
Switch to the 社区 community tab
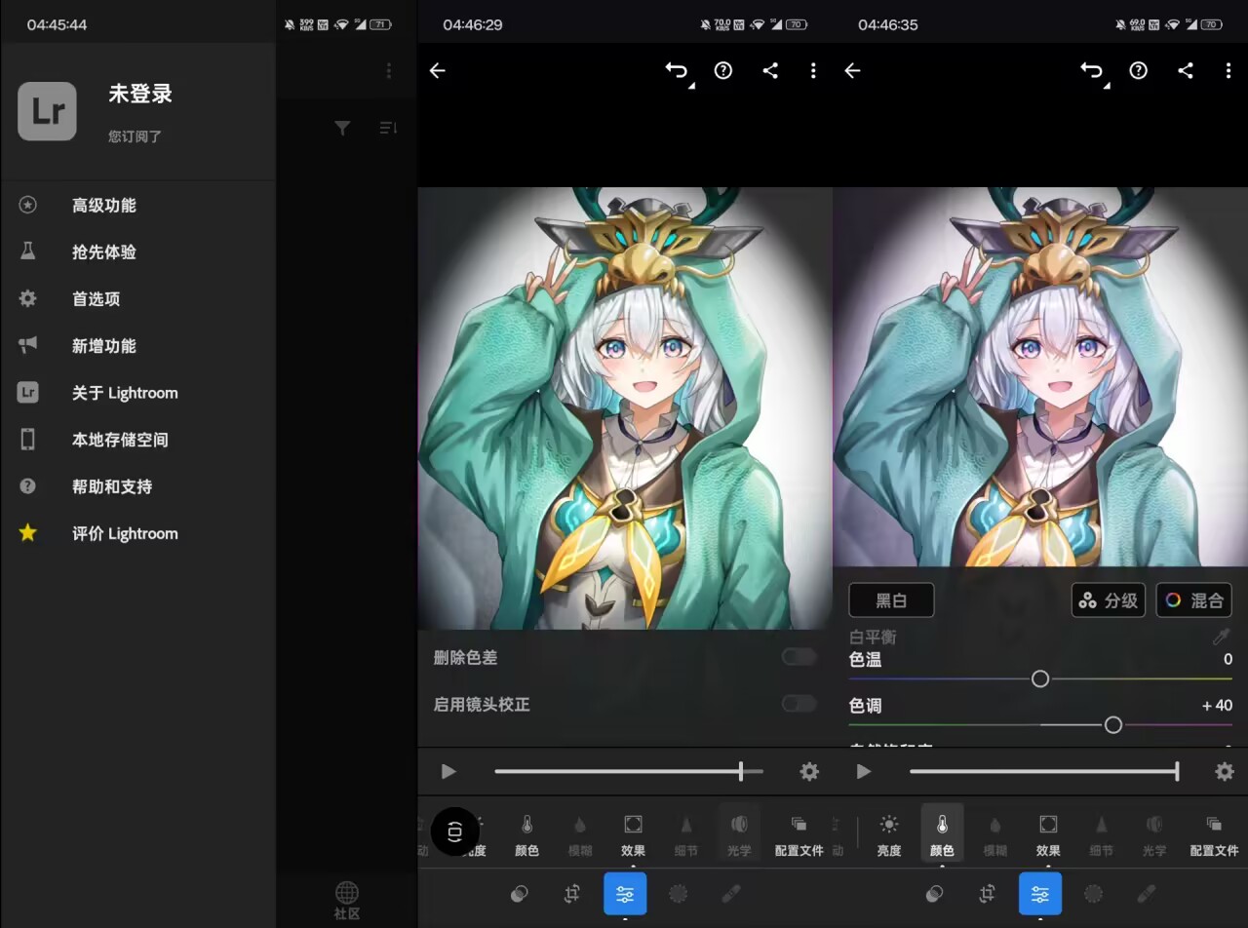coord(347,900)
